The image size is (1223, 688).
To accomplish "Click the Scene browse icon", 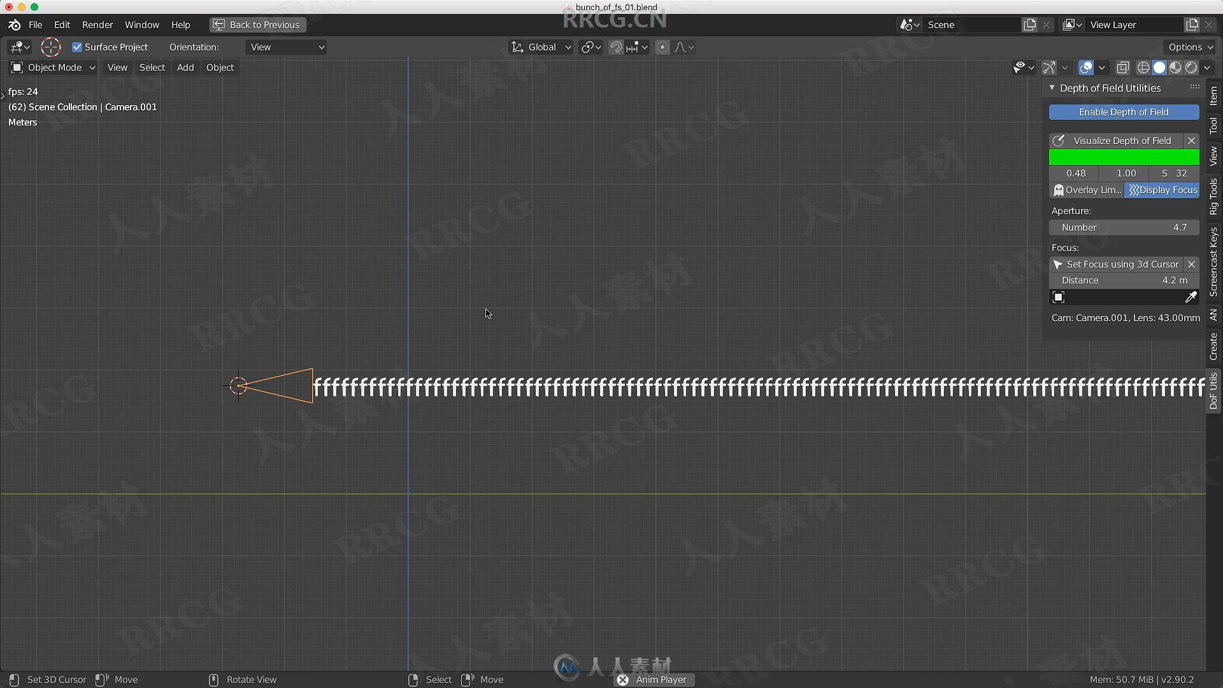I will 910,25.
